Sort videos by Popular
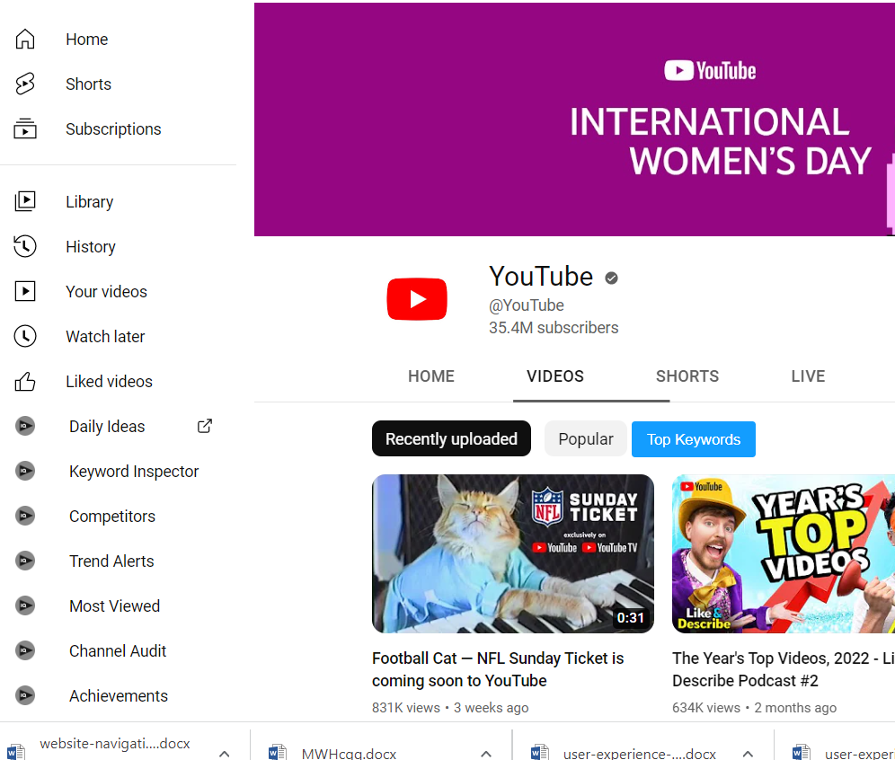Image resolution: width=895 pixels, height=760 pixels. tap(586, 438)
